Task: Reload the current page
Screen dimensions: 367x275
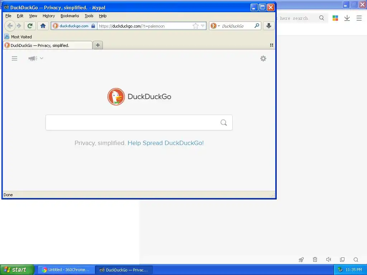Action: (30, 26)
